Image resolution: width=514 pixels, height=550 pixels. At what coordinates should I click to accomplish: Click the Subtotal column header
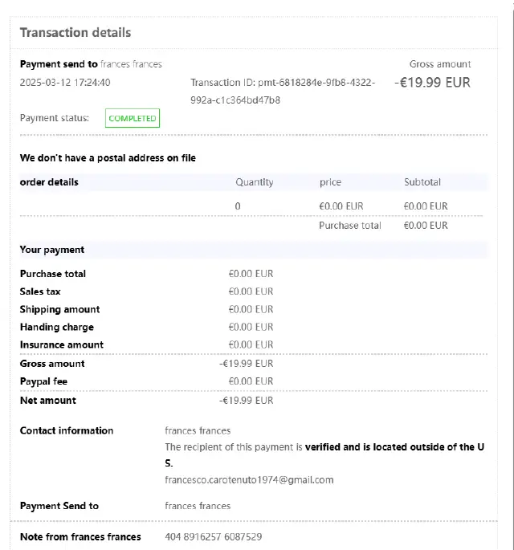tap(422, 182)
